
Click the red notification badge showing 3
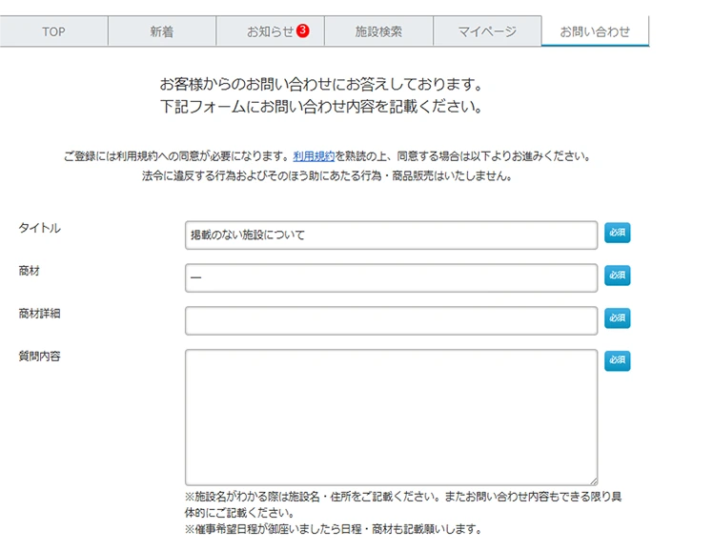[303, 31]
